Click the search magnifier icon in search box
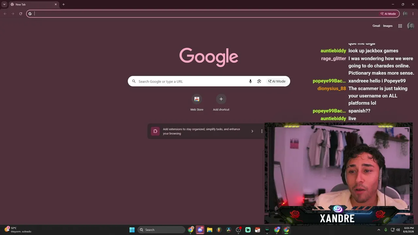 [134, 81]
